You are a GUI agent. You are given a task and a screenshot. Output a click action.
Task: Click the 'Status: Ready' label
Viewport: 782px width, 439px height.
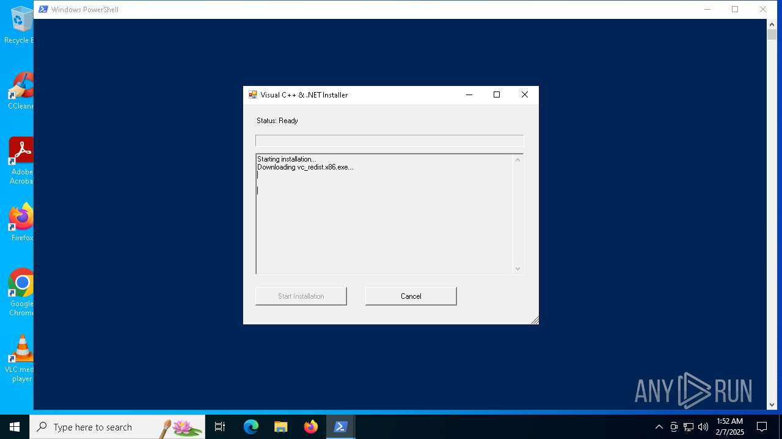277,121
